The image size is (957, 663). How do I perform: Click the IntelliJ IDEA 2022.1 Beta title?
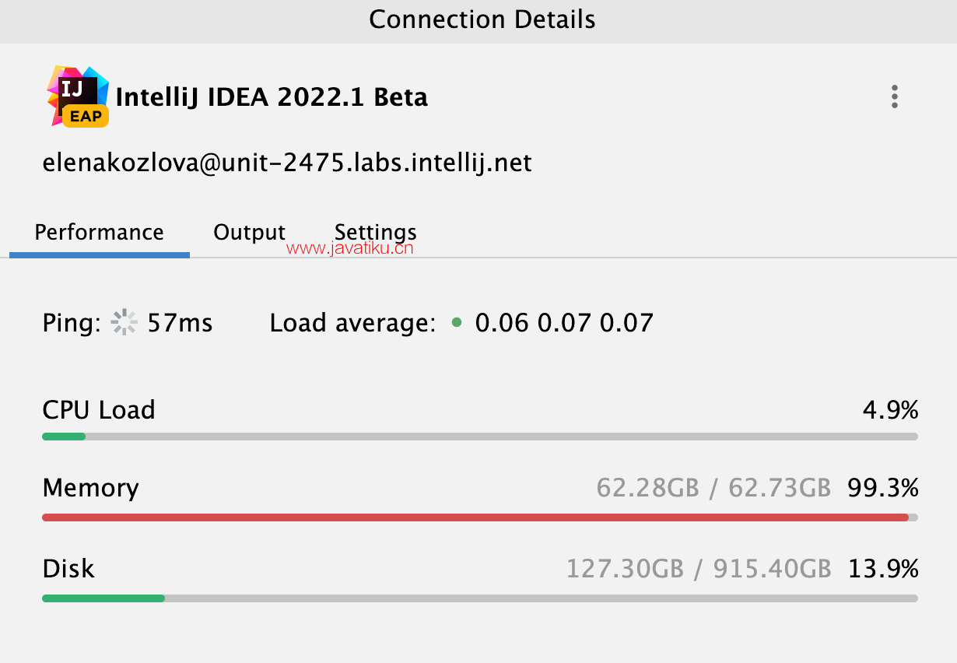[x=272, y=97]
